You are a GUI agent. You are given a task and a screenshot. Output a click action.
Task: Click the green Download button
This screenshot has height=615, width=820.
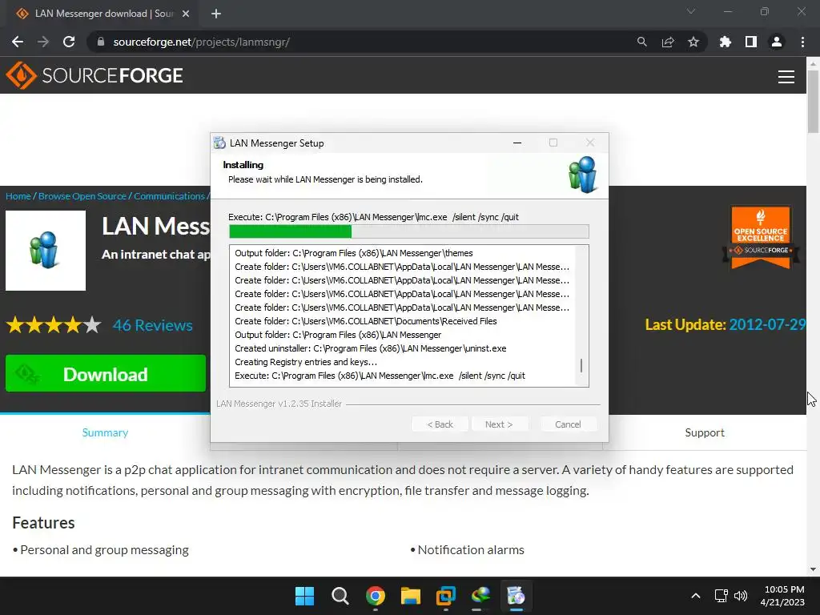tap(106, 373)
